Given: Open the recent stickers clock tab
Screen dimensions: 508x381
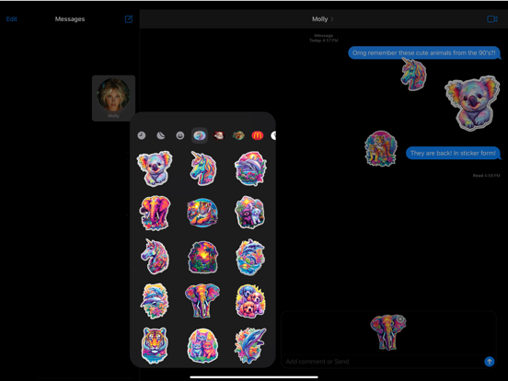Looking at the screenshot, I should click(142, 135).
